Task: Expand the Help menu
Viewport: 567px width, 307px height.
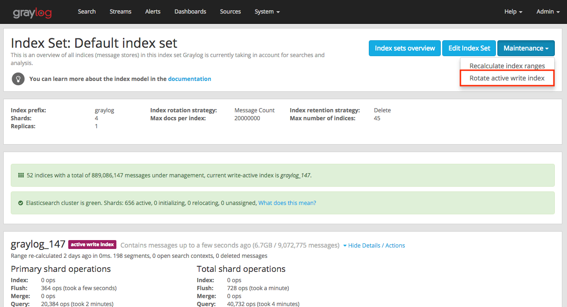Action: pos(513,12)
